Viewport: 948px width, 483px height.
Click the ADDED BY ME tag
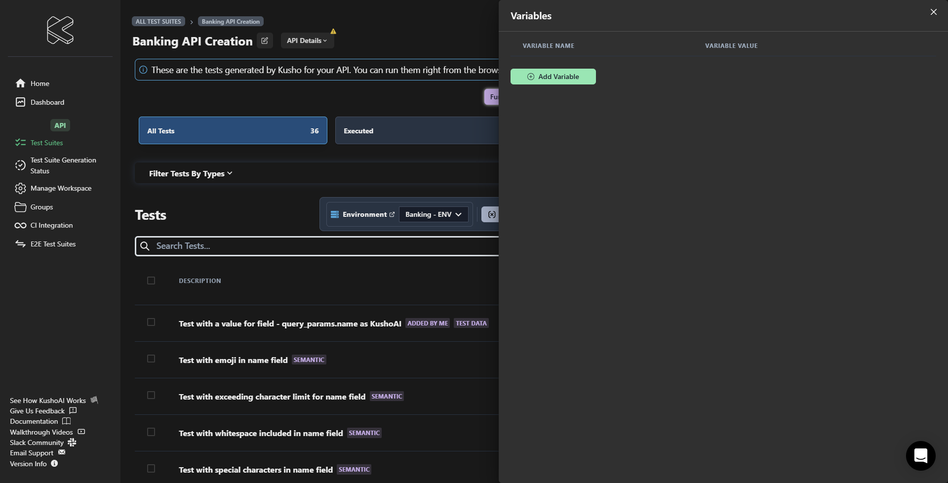(428, 323)
